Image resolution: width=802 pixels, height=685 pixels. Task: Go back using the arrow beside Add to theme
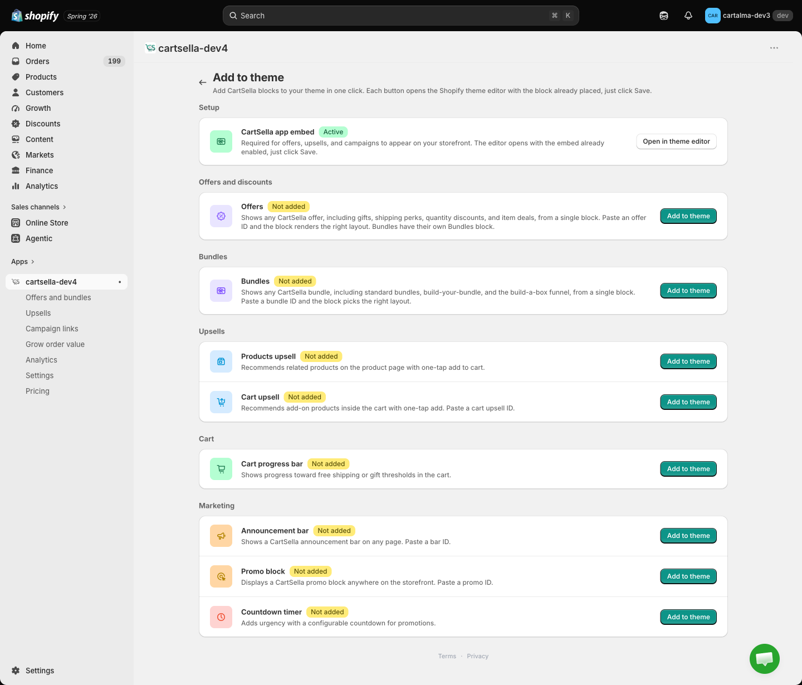[x=203, y=82]
